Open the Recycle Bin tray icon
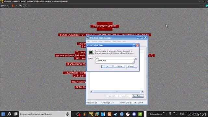 coord(170,114)
